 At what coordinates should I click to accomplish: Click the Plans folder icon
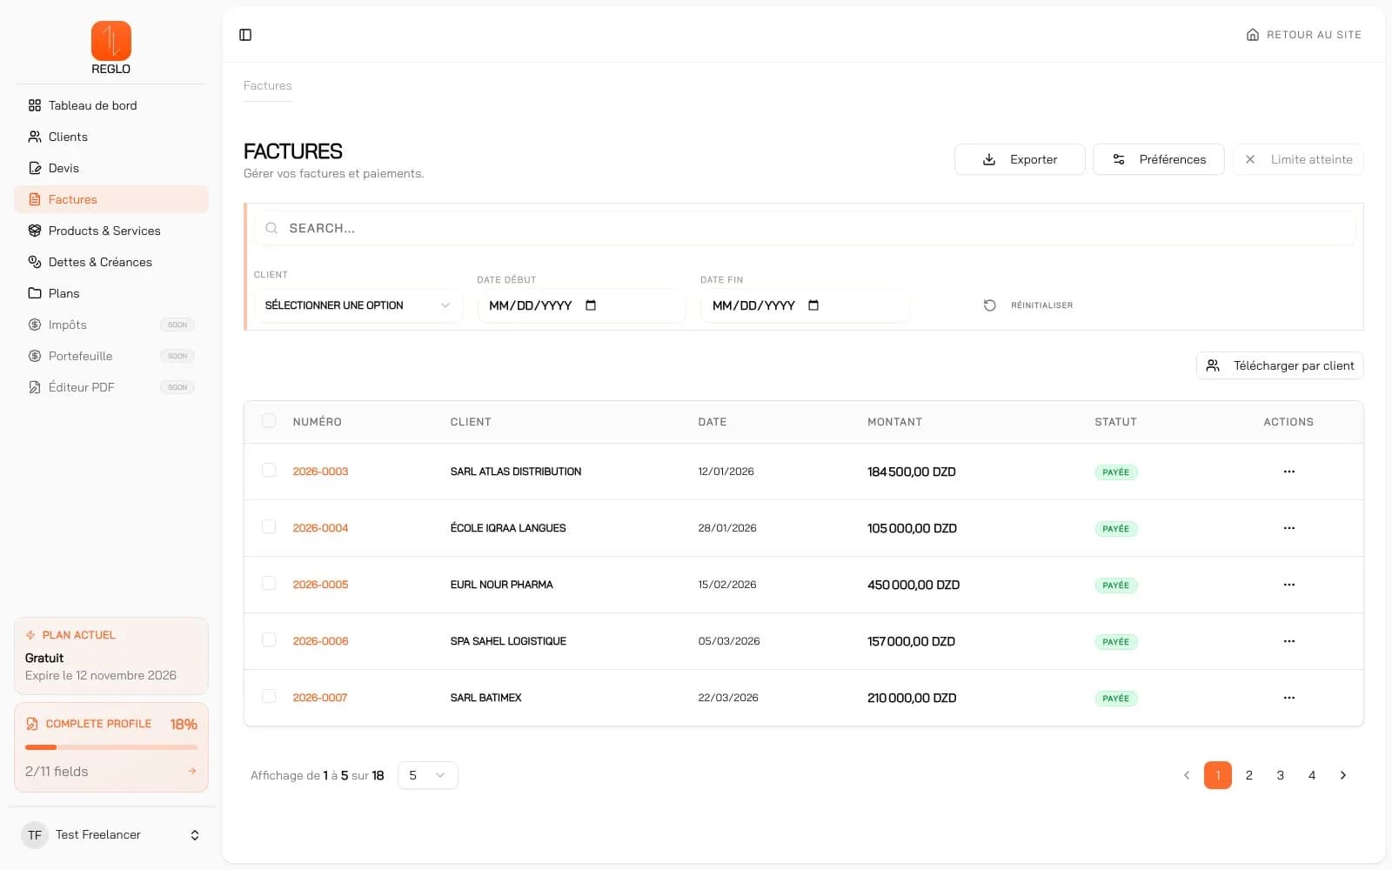click(x=35, y=293)
